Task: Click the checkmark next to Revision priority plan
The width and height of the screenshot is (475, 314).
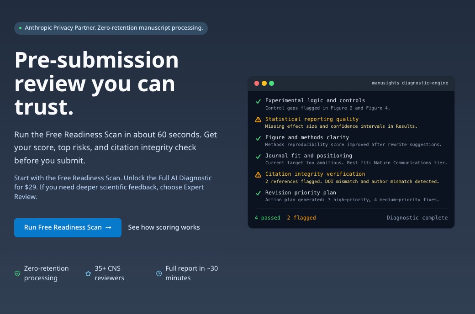Action: tap(258, 193)
